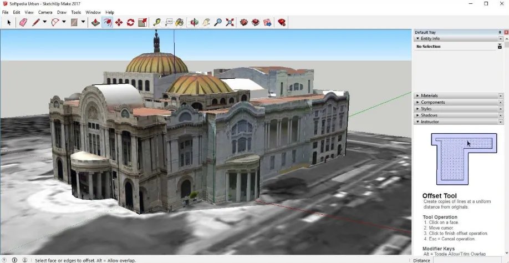This screenshot has width=509, height=263.
Task: Open the Arc tool dropdown arrow
Action: click(64, 22)
